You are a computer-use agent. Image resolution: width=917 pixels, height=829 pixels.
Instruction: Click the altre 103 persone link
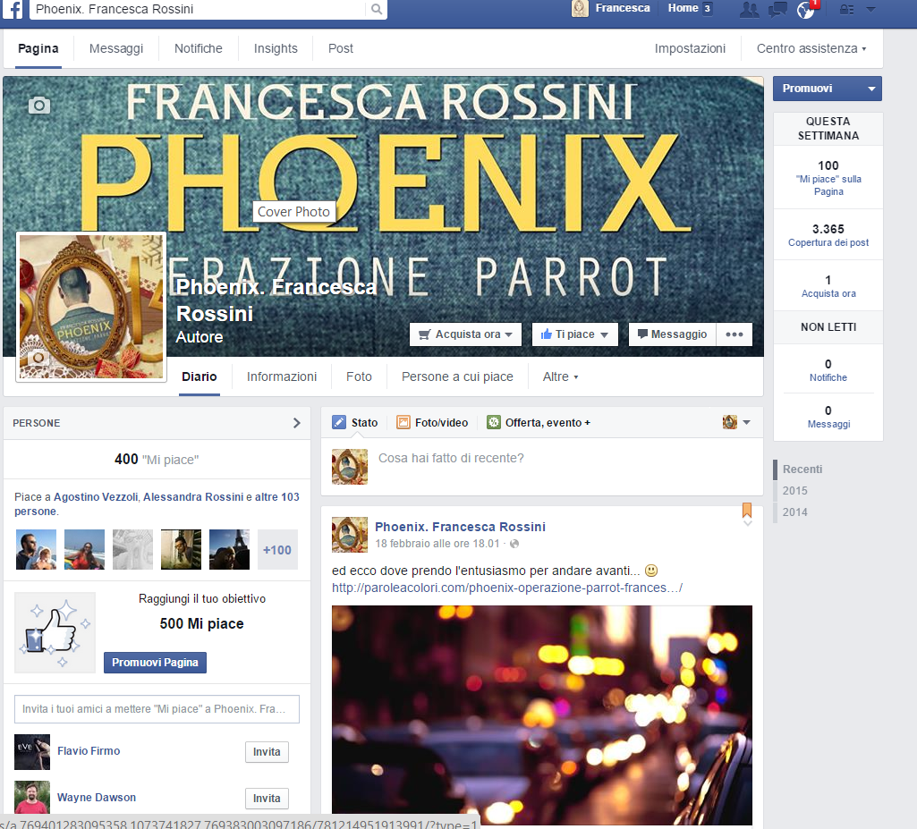pos(276,497)
